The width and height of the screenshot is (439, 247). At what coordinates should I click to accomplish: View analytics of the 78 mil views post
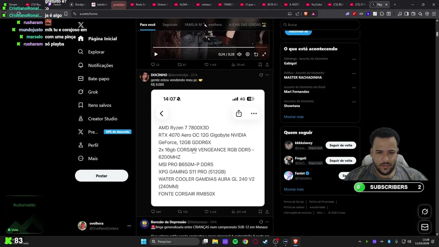pos(238,64)
